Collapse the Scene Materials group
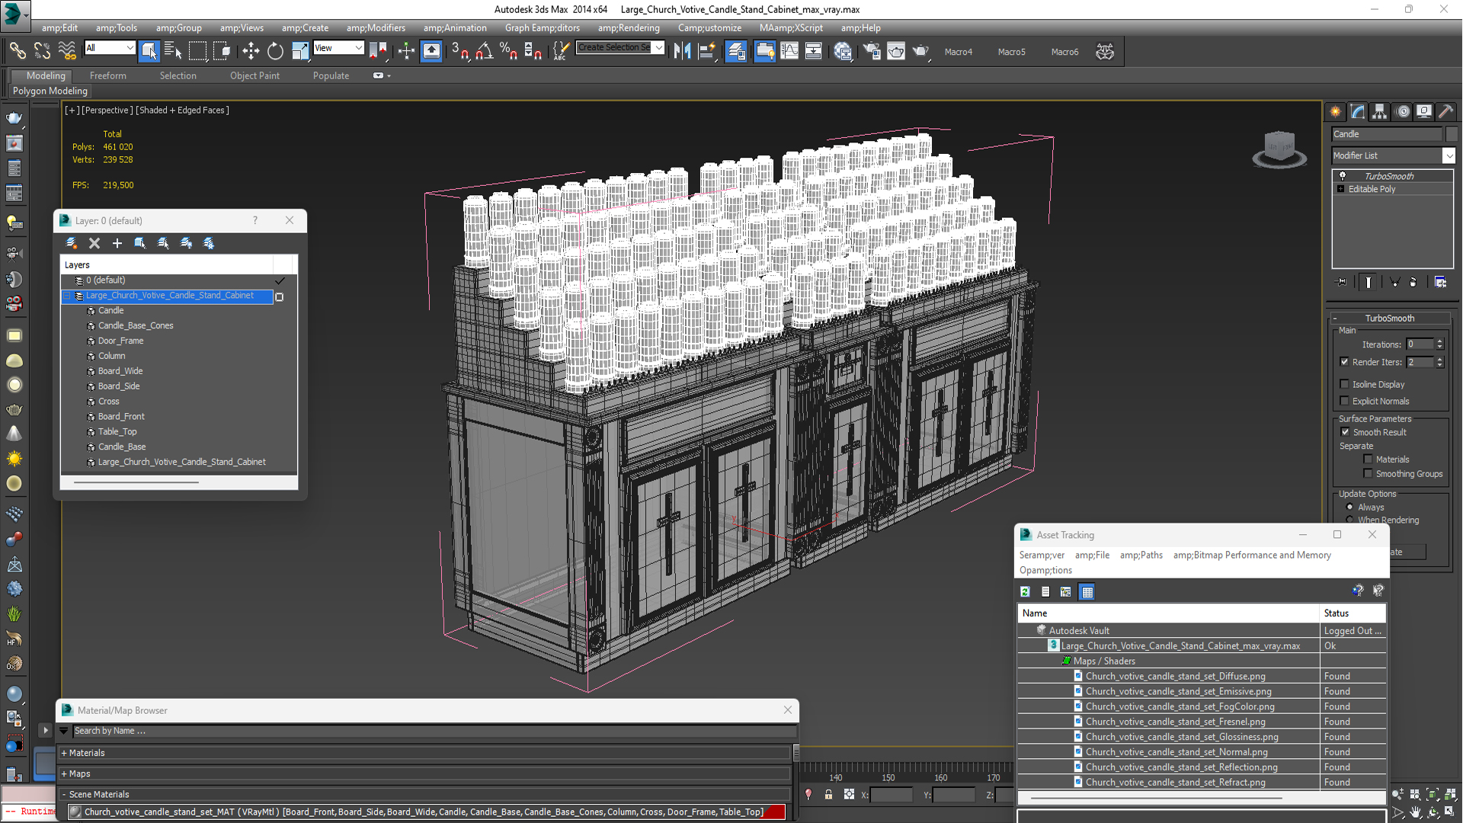This screenshot has width=1463, height=823. (x=64, y=794)
